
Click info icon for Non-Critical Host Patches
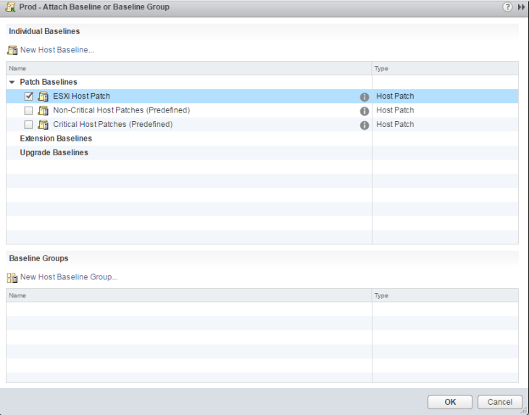click(365, 111)
